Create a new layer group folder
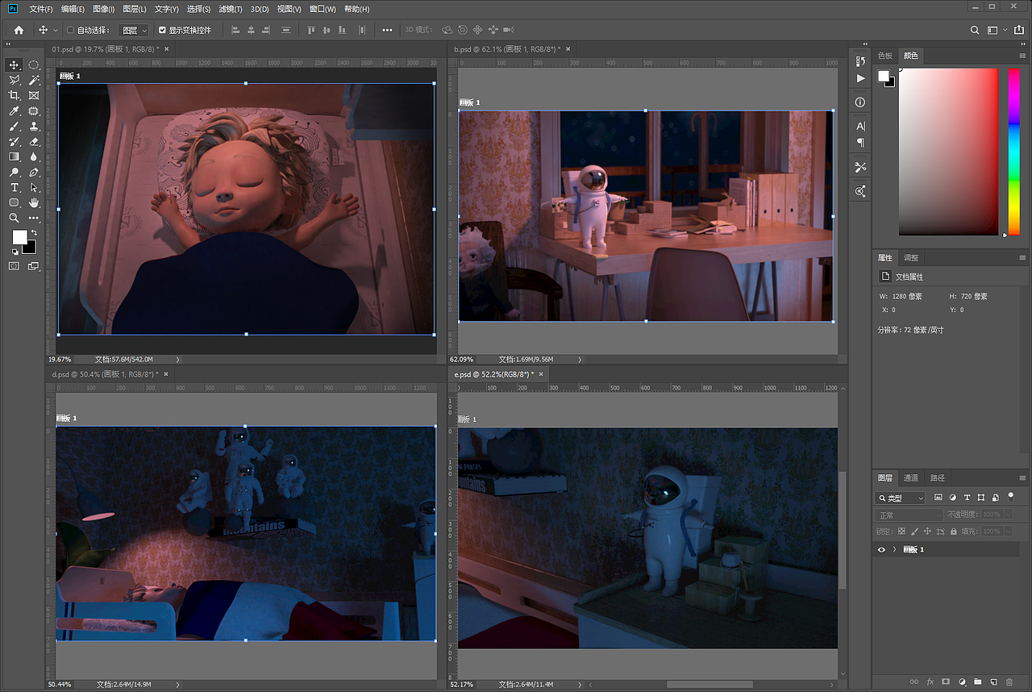Screen dimensions: 1032x692 977,682
